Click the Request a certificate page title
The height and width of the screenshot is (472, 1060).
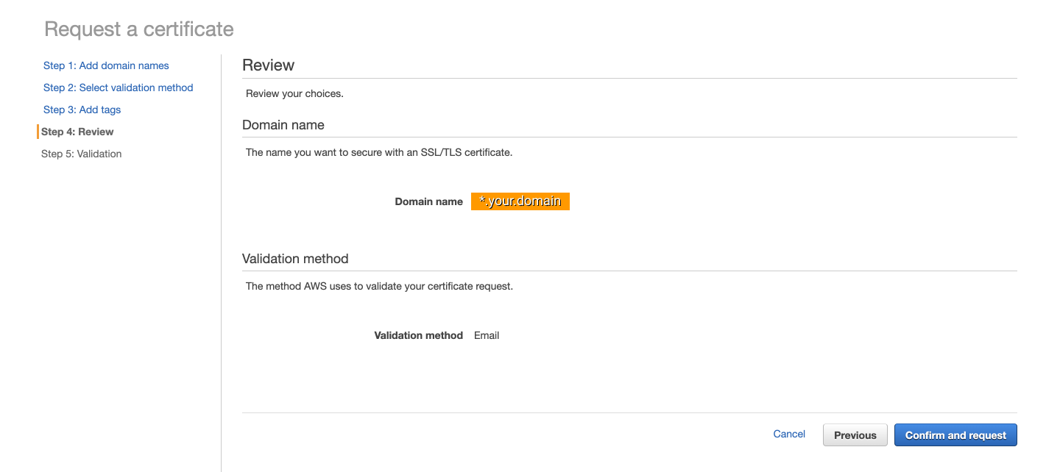pos(139,29)
